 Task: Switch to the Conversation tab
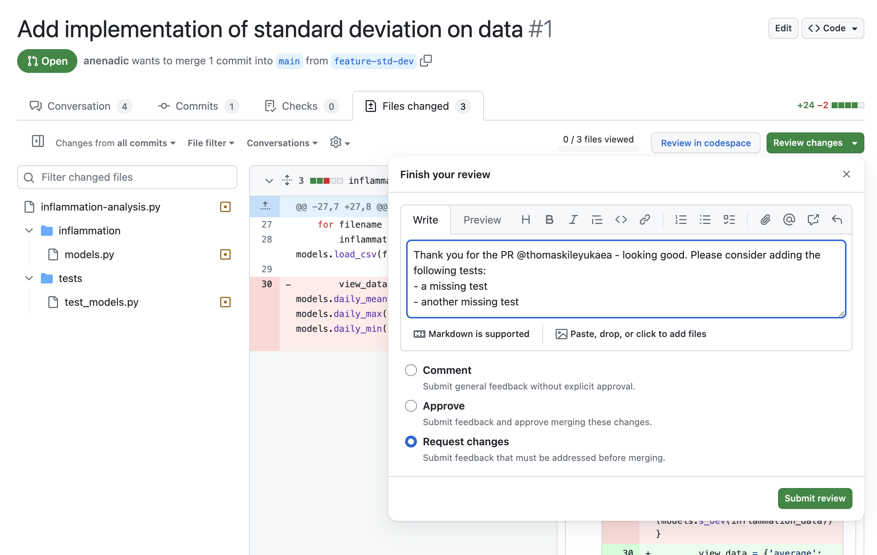[78, 105]
